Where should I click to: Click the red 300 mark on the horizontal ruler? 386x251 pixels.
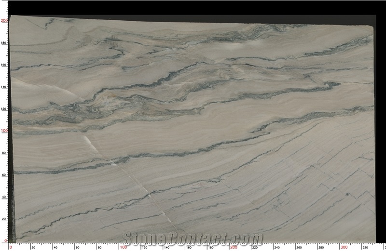[344, 247]
